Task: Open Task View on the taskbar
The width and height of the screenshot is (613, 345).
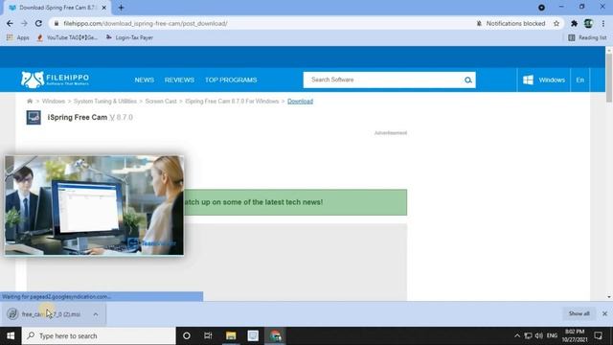Action: 208,336
